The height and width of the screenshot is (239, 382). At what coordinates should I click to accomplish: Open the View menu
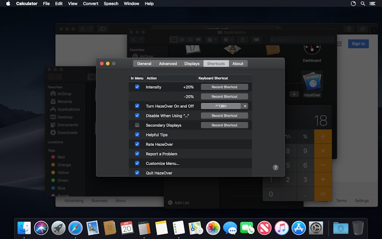pyautogui.click(x=72, y=3)
